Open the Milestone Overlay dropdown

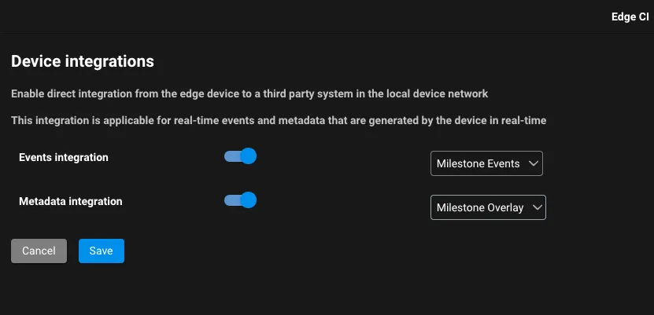pyautogui.click(x=488, y=207)
